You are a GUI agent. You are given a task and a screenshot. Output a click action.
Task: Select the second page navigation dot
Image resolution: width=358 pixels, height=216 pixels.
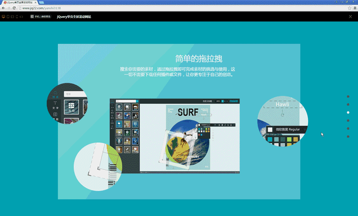pyautogui.click(x=348, y=105)
